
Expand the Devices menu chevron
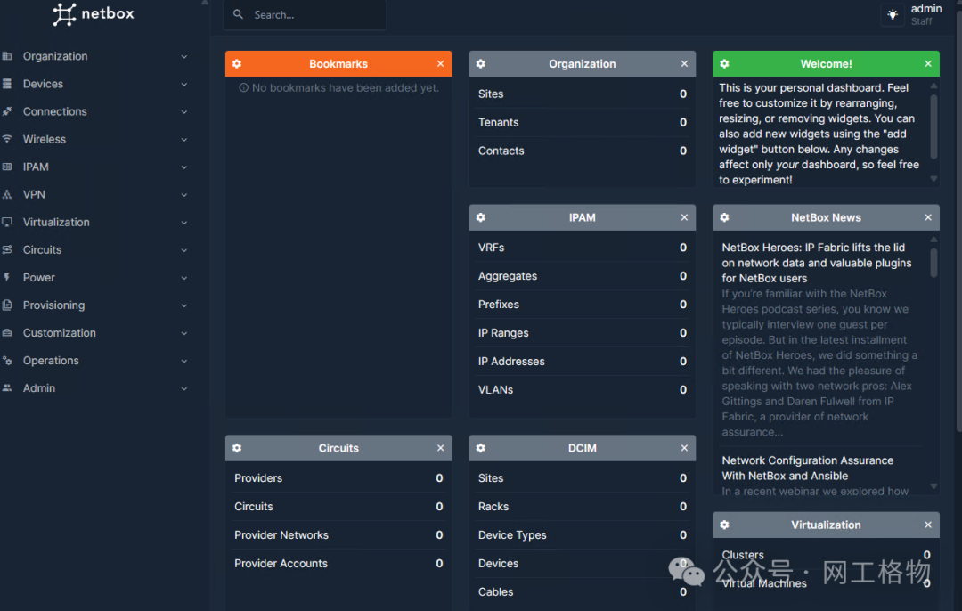(x=184, y=84)
